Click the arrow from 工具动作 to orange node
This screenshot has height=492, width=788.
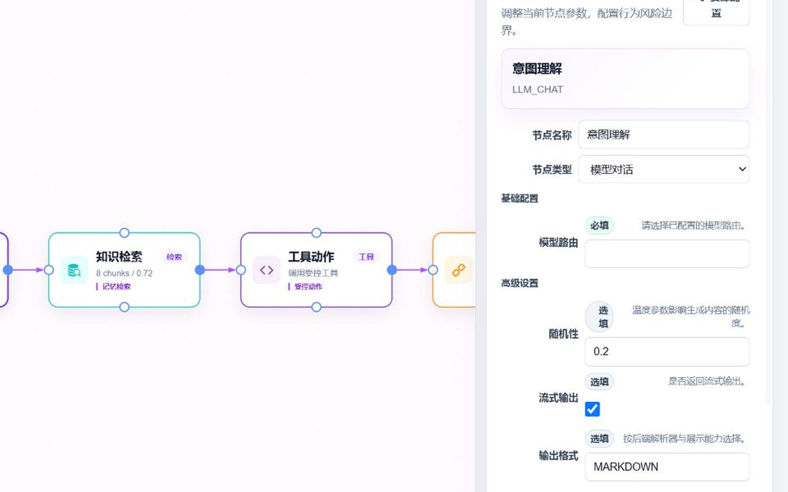tap(412, 270)
